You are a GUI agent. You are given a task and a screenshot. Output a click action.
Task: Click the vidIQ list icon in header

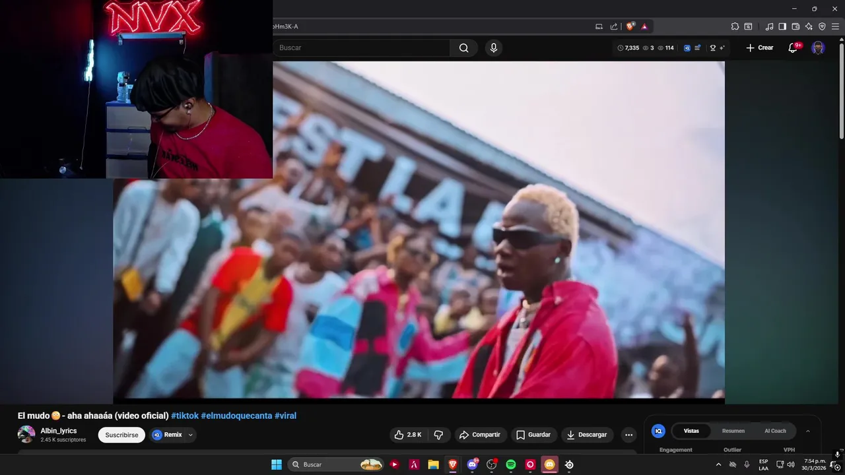tap(697, 47)
